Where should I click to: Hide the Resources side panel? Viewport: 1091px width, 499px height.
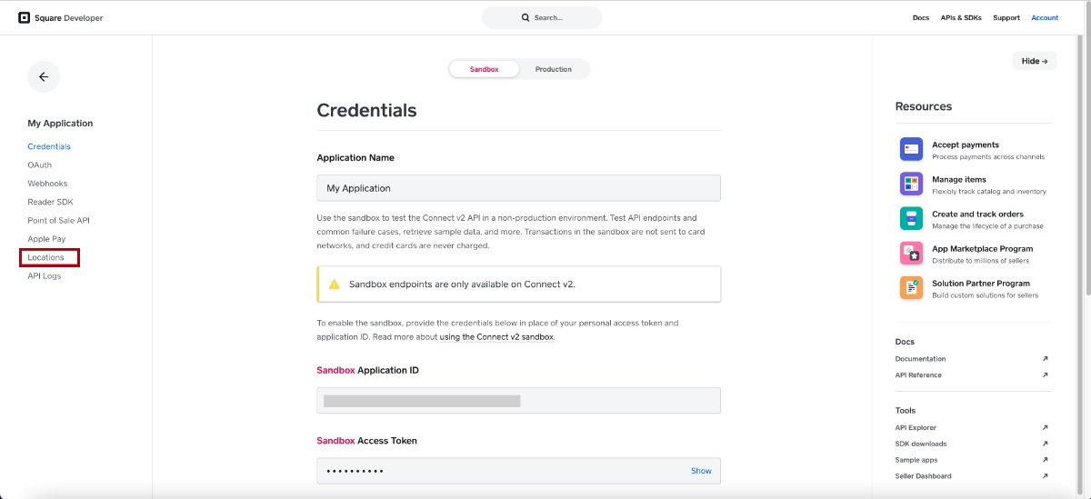tap(1034, 61)
